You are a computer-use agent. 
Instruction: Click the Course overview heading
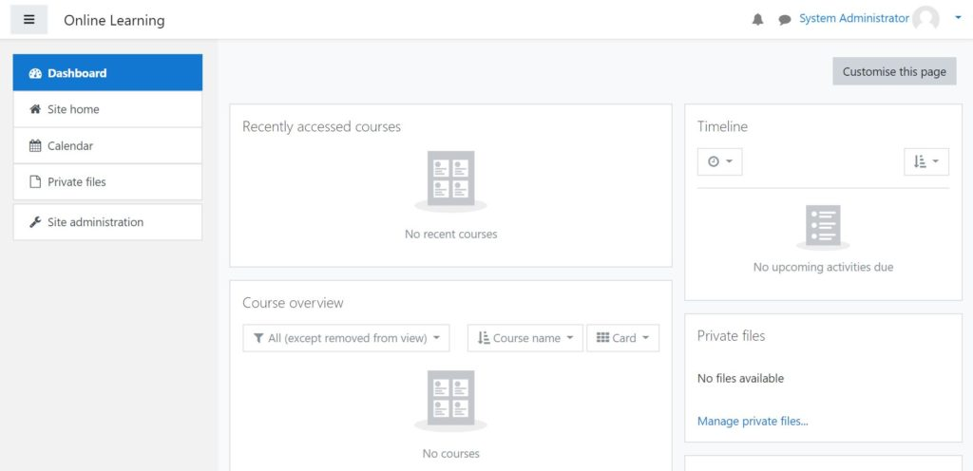pyautogui.click(x=293, y=302)
